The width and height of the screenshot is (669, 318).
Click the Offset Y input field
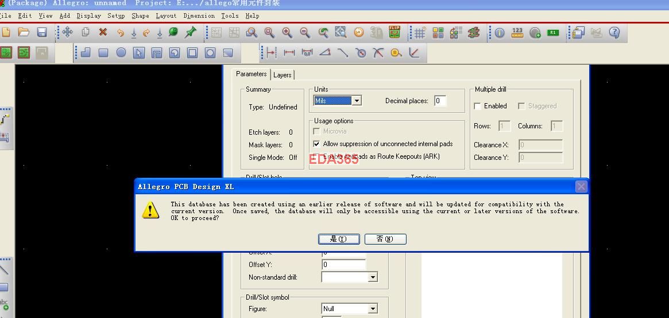(x=344, y=264)
